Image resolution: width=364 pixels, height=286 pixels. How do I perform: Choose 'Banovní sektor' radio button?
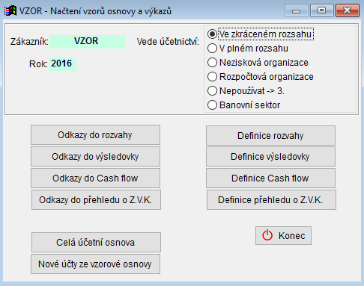tap(243, 105)
